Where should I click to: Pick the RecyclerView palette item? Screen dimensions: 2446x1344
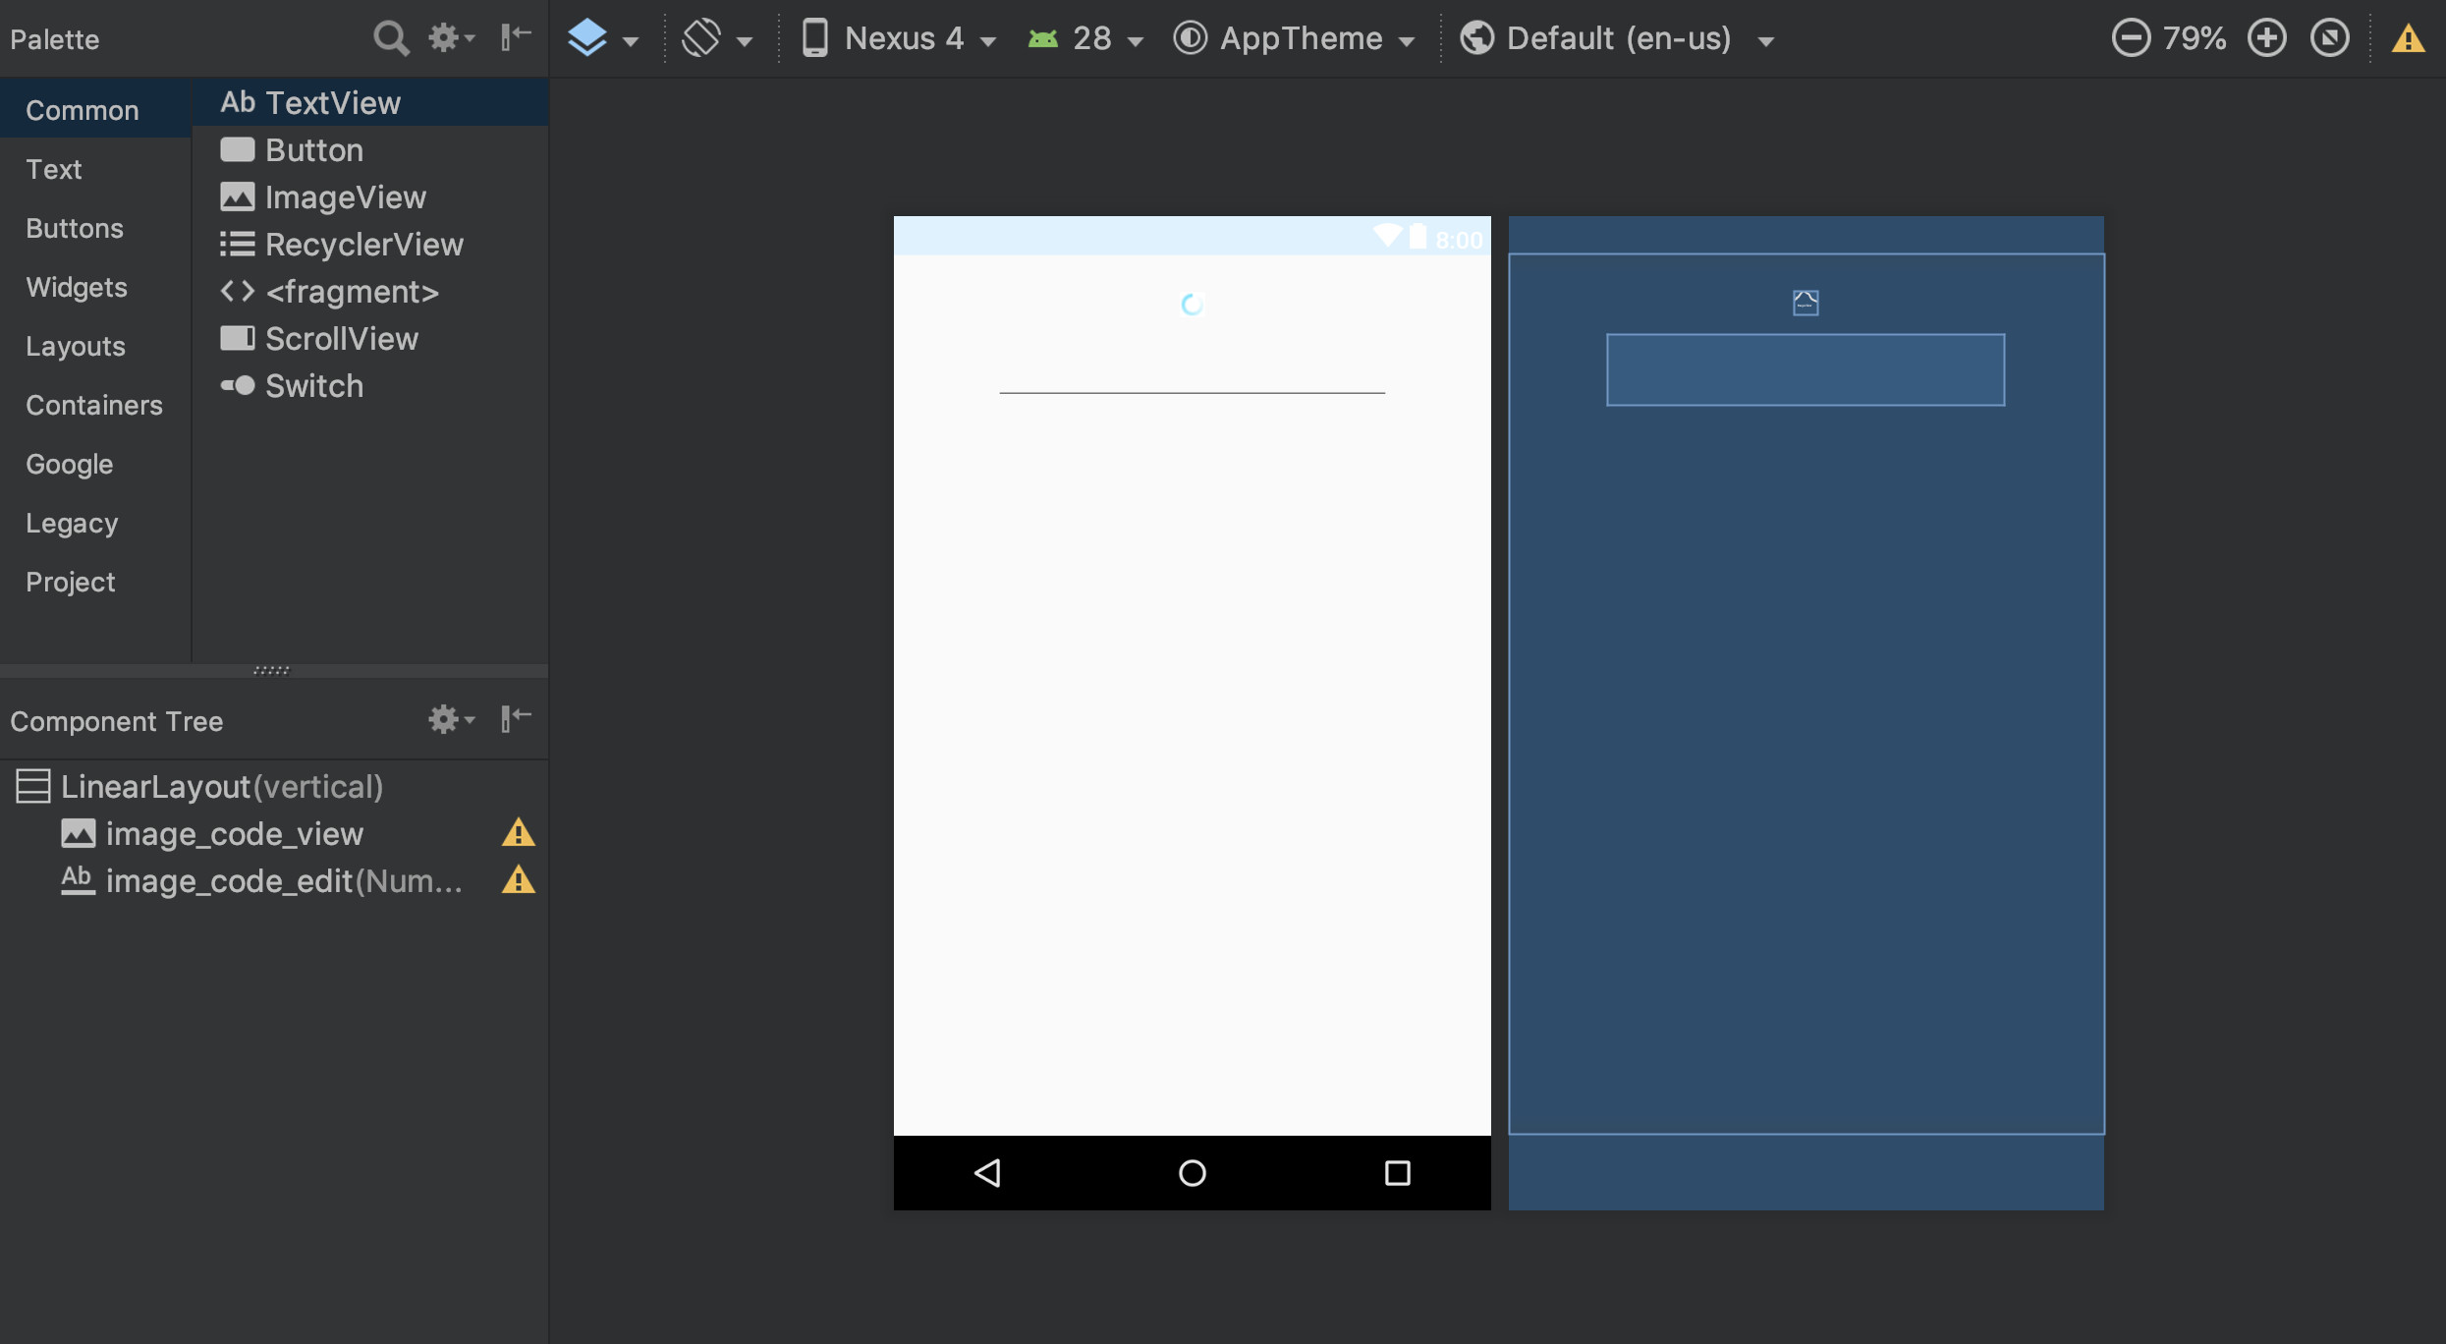pos(370,244)
